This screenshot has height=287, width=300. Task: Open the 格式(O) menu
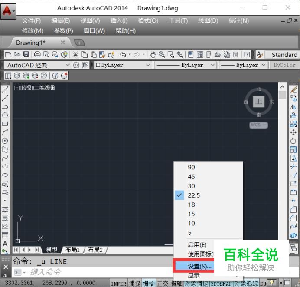click(148, 20)
